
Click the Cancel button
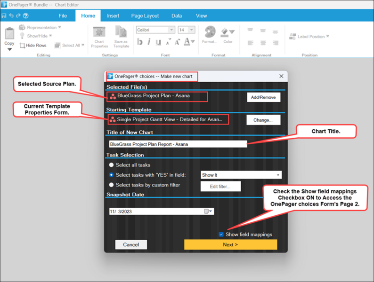(131, 245)
